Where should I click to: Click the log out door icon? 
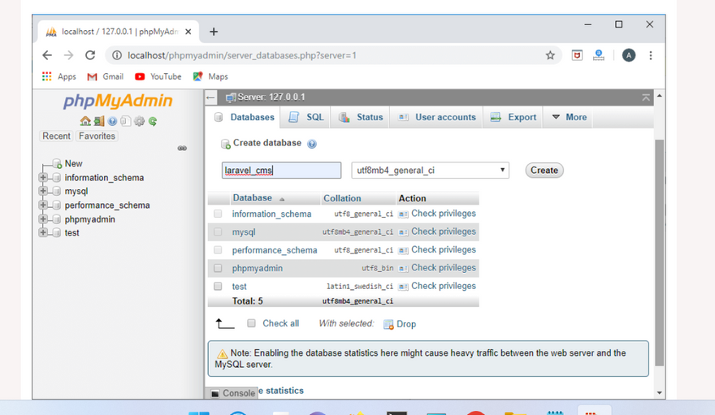point(98,121)
